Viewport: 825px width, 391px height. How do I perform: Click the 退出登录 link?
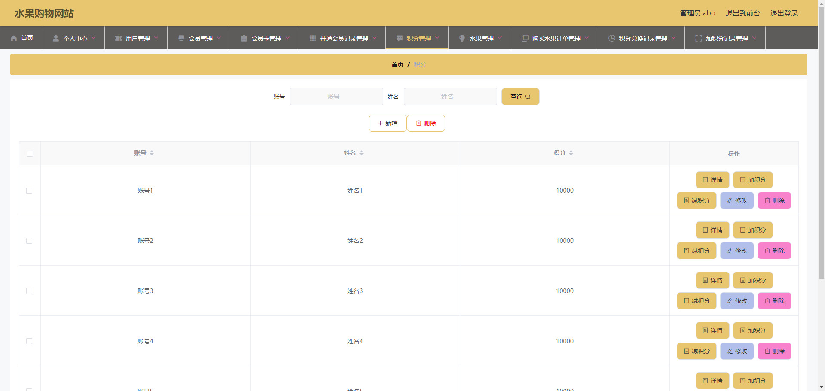784,13
